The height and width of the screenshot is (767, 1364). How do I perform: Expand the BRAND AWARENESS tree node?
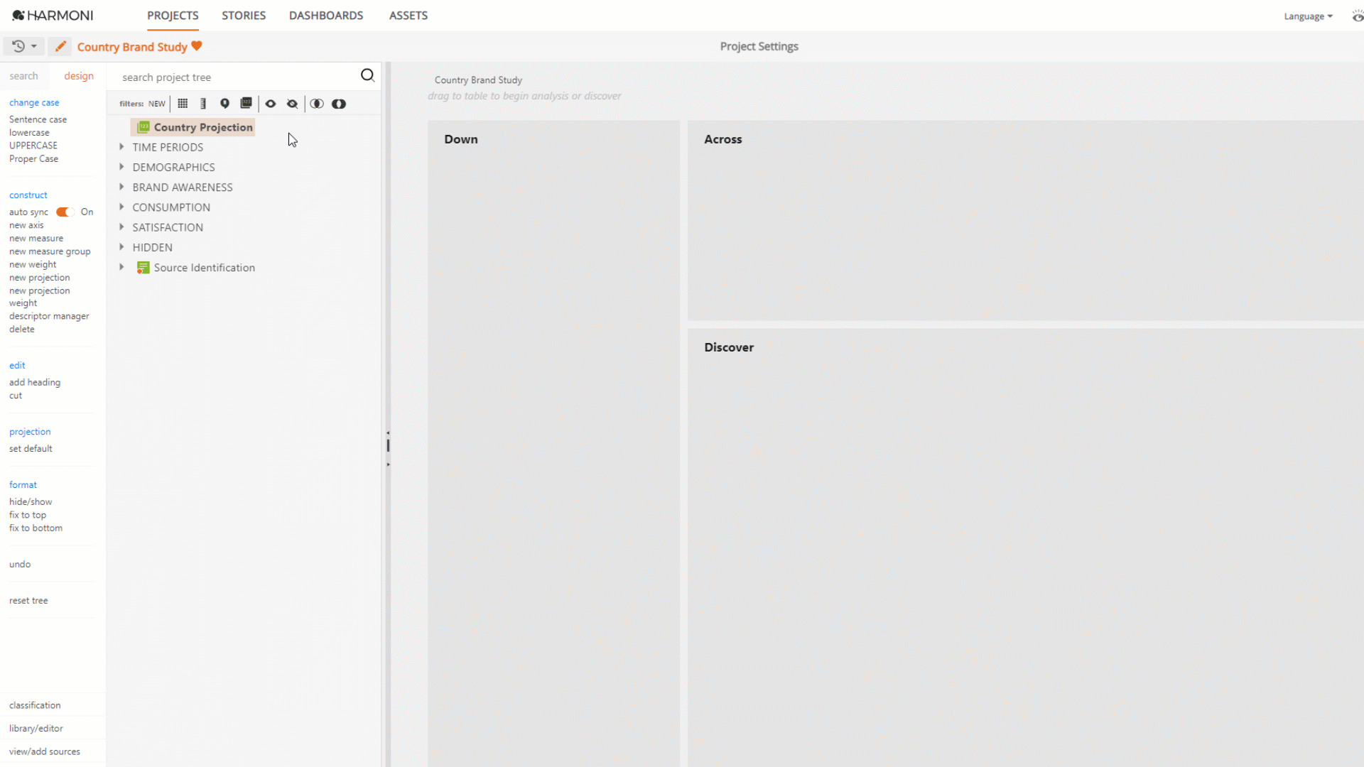coord(121,187)
